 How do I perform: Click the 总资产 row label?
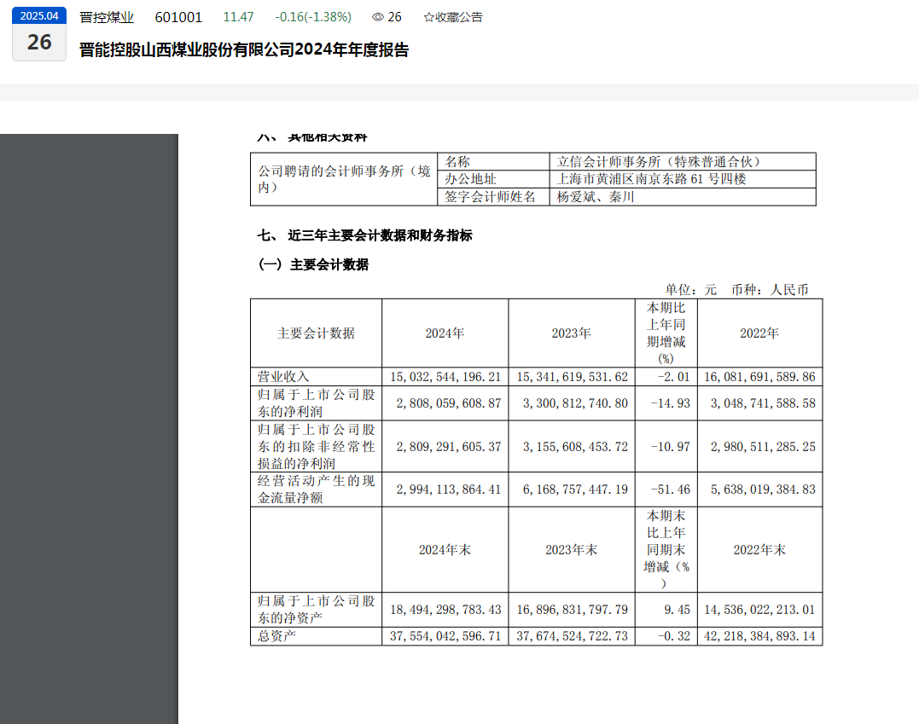277,636
